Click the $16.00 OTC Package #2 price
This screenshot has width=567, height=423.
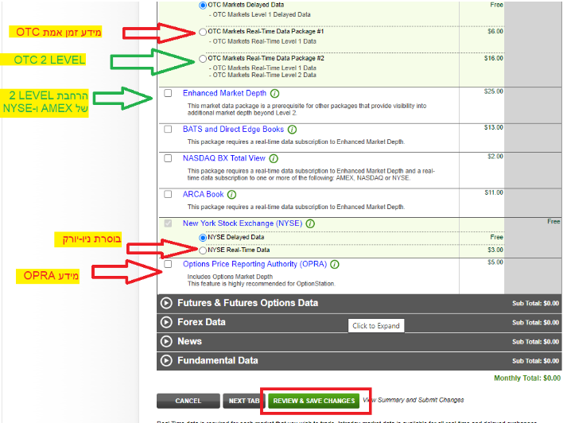494,58
